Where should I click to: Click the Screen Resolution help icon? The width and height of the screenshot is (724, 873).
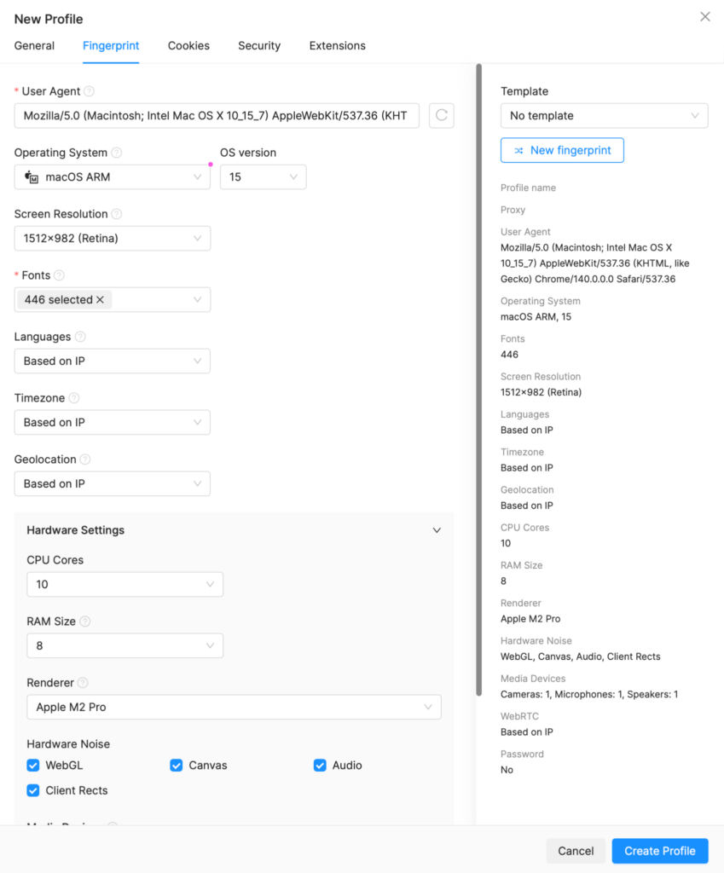tap(117, 214)
